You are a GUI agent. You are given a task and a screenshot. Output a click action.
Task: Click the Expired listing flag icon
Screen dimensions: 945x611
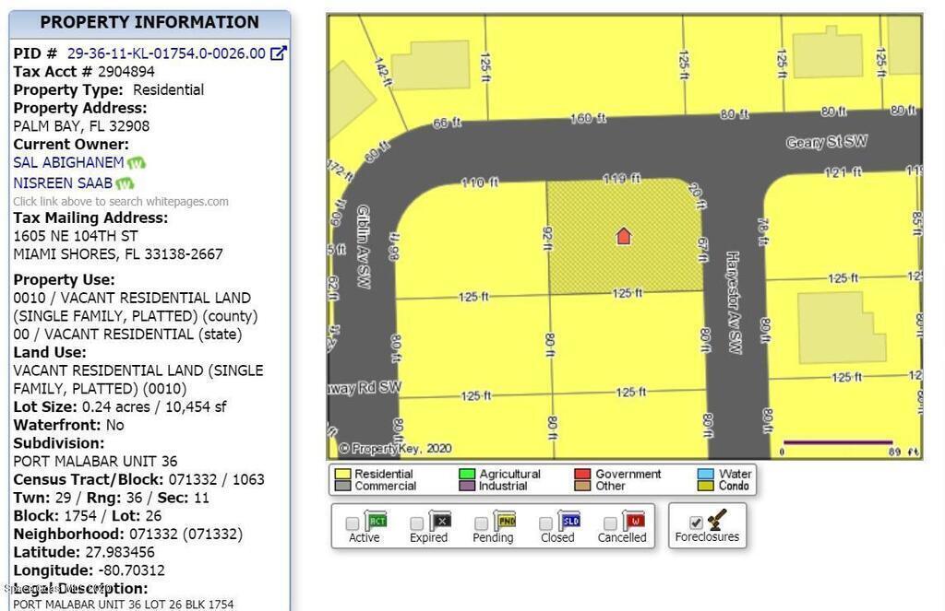(440, 521)
